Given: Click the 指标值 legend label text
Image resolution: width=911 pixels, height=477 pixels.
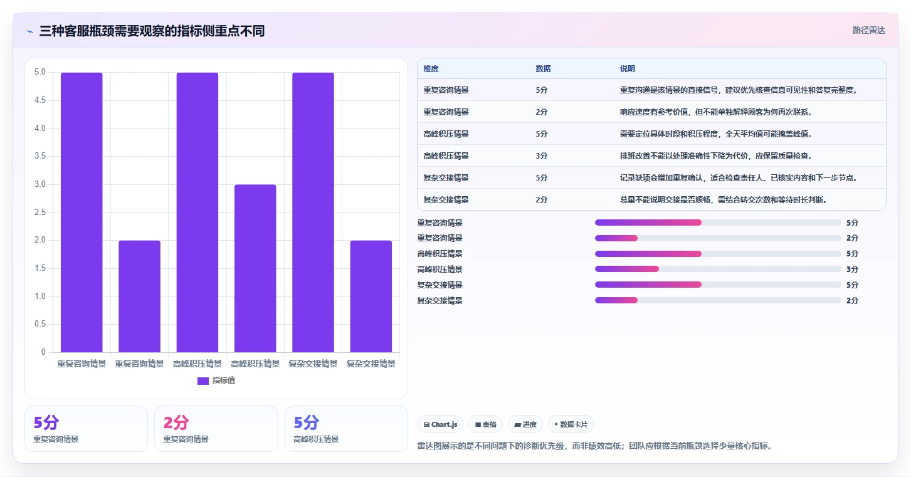Looking at the screenshot, I should point(224,380).
